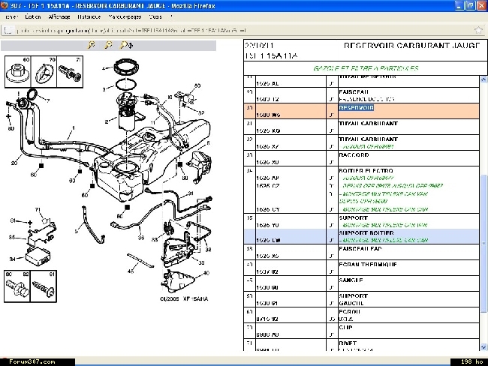Click ECROU description in row 60
The image size is (488, 366).
[x=350, y=311]
